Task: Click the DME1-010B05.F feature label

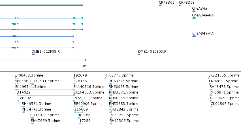Action: coord(152,52)
